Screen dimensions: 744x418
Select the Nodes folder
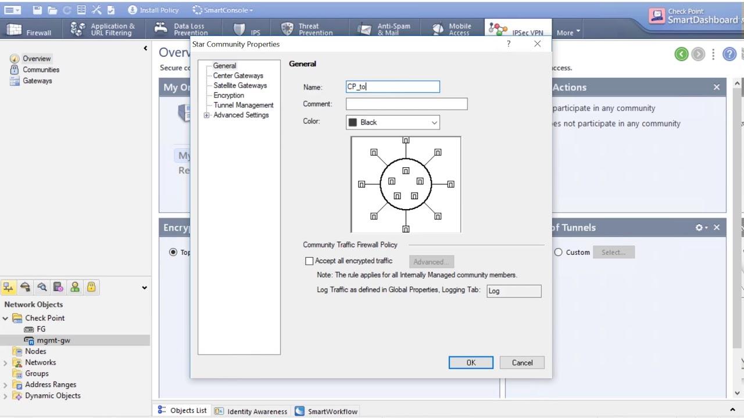click(x=35, y=351)
